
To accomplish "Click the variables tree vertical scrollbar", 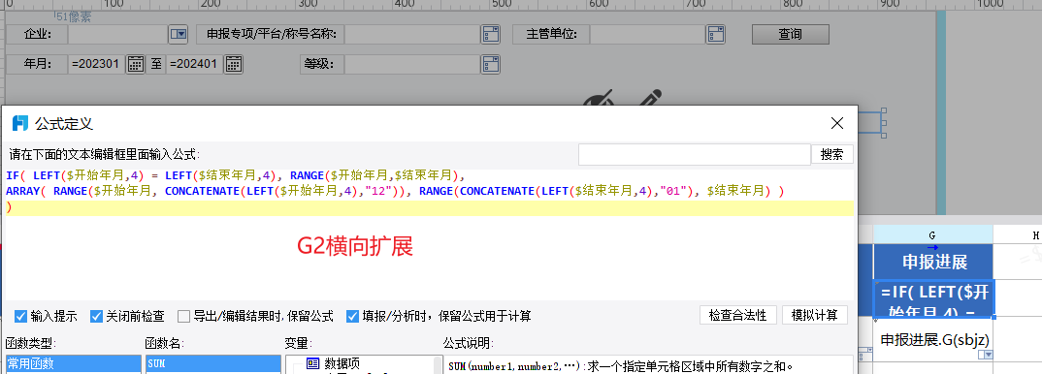I will point(438,364).
